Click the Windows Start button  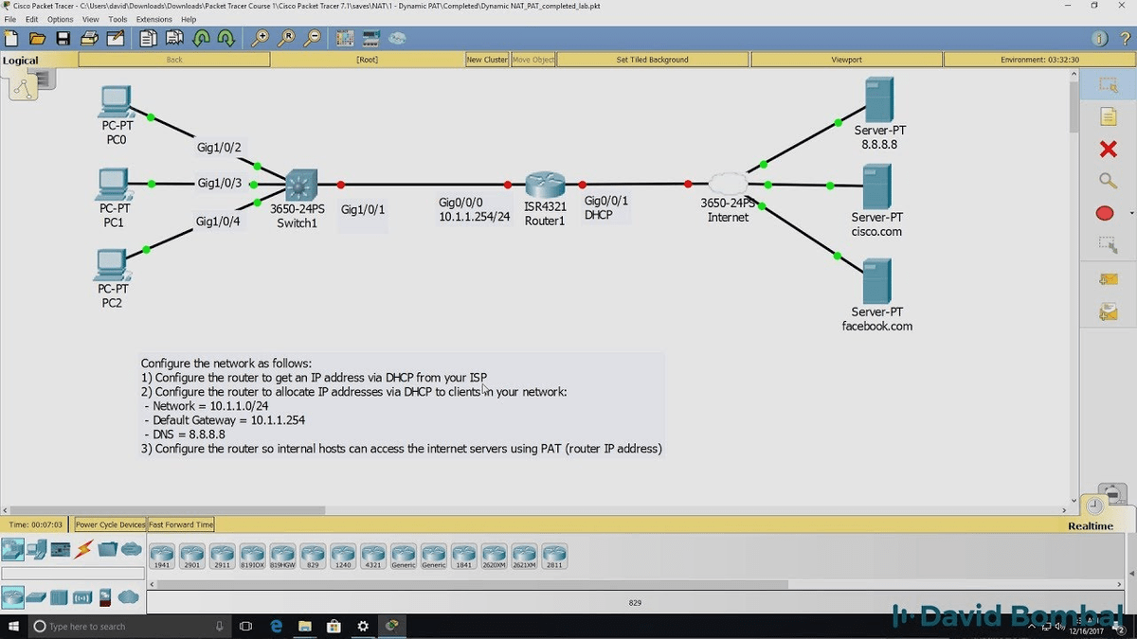tap(13, 626)
